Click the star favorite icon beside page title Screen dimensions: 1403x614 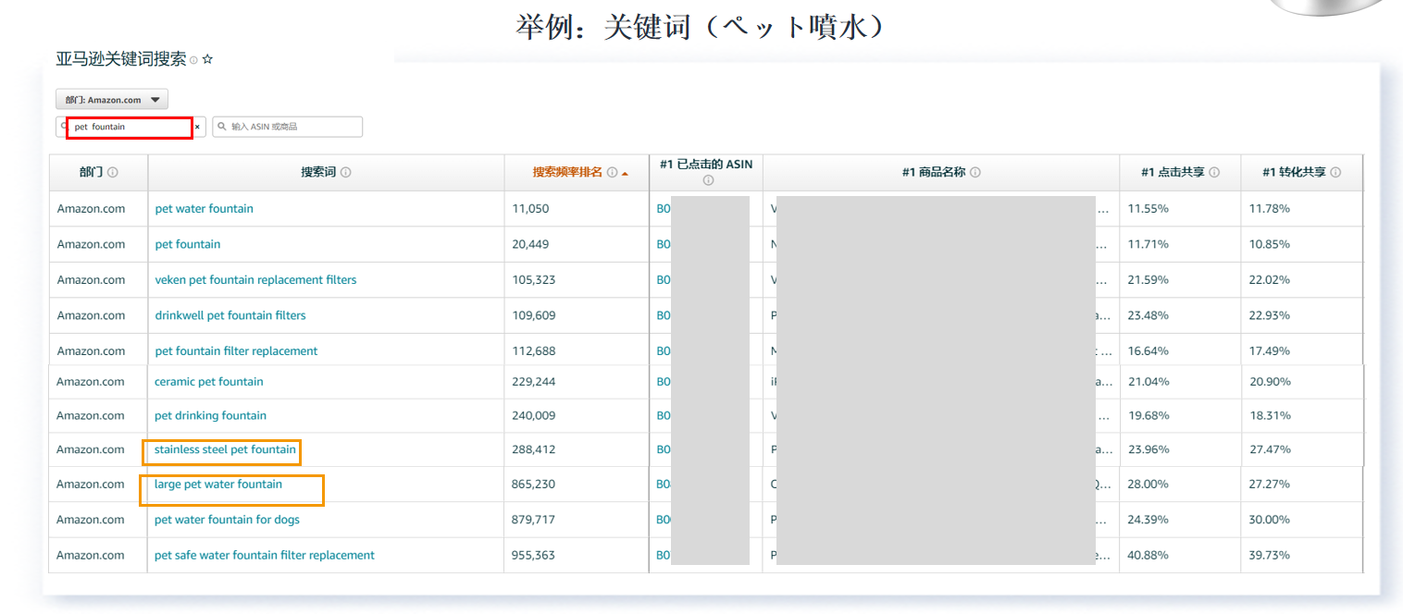point(207,59)
